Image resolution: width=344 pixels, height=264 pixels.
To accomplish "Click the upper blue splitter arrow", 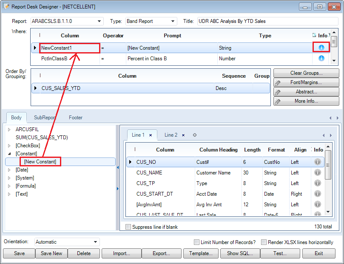I will (118, 168).
